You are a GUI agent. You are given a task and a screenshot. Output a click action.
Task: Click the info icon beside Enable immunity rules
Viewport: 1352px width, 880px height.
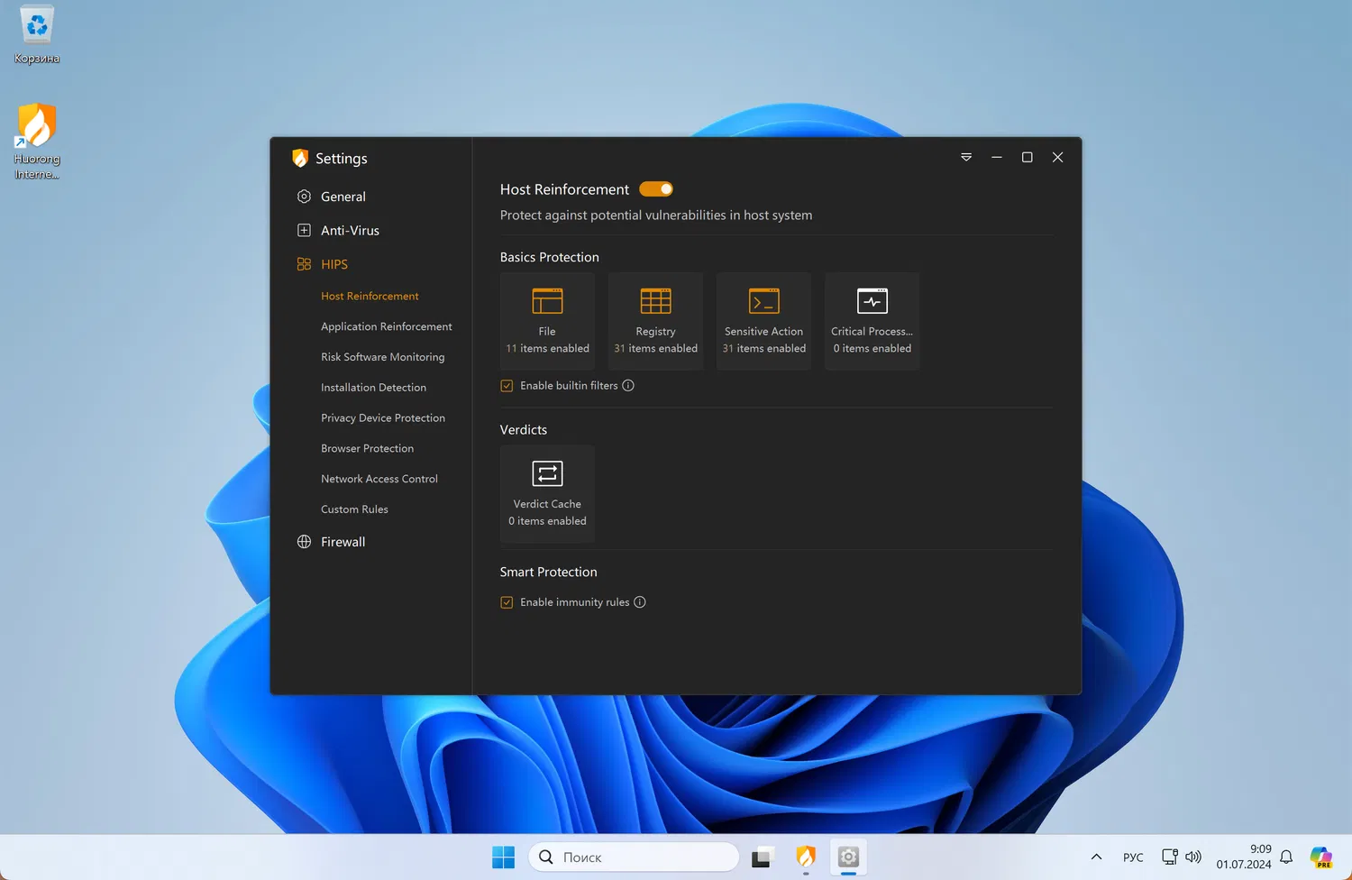coord(640,602)
